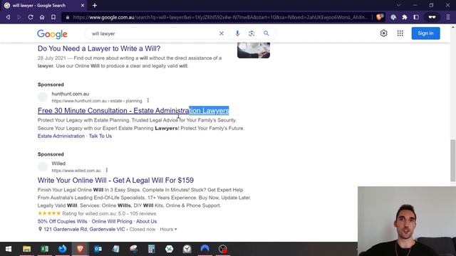
Task: Open the Brave Shields lion icon
Action: [380, 17]
